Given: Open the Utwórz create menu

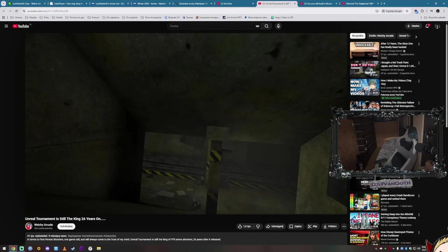Looking at the screenshot, I should coord(413,26).
